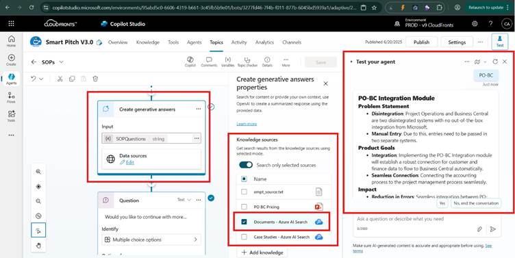Open Tools in the left sidebar
The width and height of the screenshot is (515, 258).
pos(11,116)
